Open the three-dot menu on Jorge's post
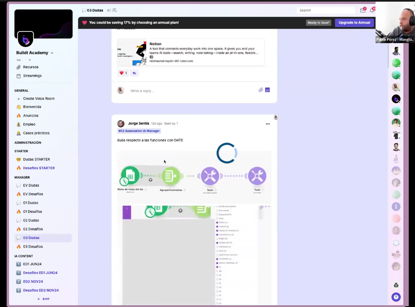Viewport: 415px width, 307px height. (x=268, y=124)
